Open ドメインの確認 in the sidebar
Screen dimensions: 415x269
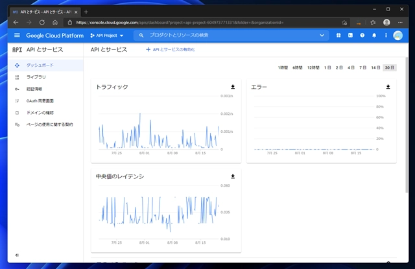click(x=45, y=113)
